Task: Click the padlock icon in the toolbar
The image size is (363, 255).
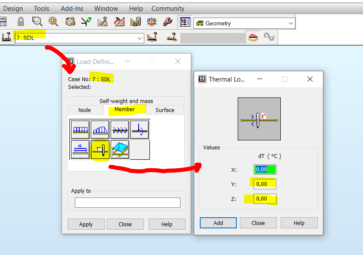Action: pos(20,21)
